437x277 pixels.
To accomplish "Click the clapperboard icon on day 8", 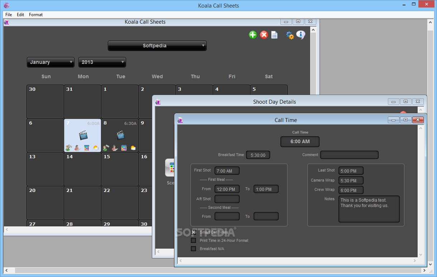I will (120, 135).
